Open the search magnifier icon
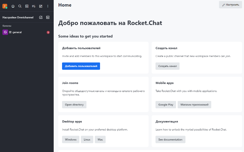The width and height of the screenshot is (244, 152). click(20, 6)
